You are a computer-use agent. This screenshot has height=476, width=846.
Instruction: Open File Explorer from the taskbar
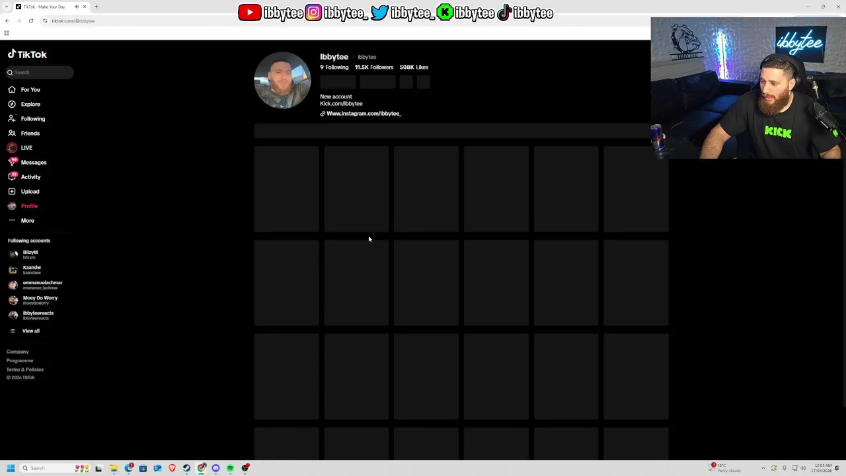pos(114,468)
